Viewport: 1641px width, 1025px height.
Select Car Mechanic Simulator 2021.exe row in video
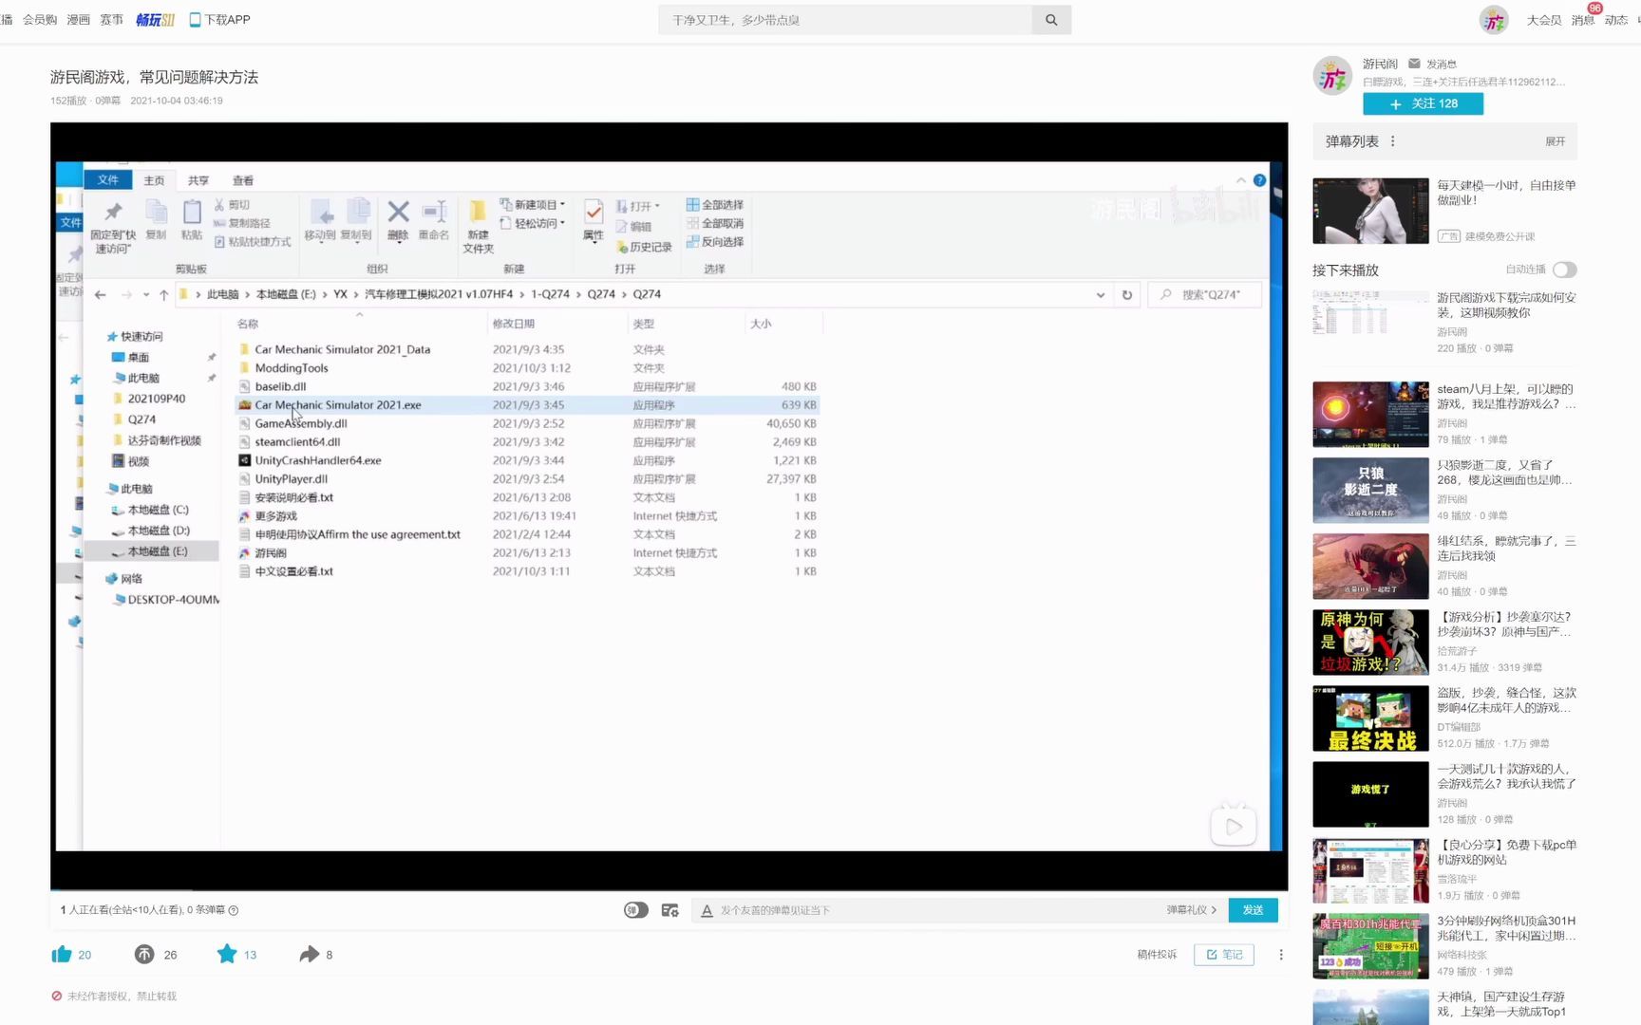[527, 405]
